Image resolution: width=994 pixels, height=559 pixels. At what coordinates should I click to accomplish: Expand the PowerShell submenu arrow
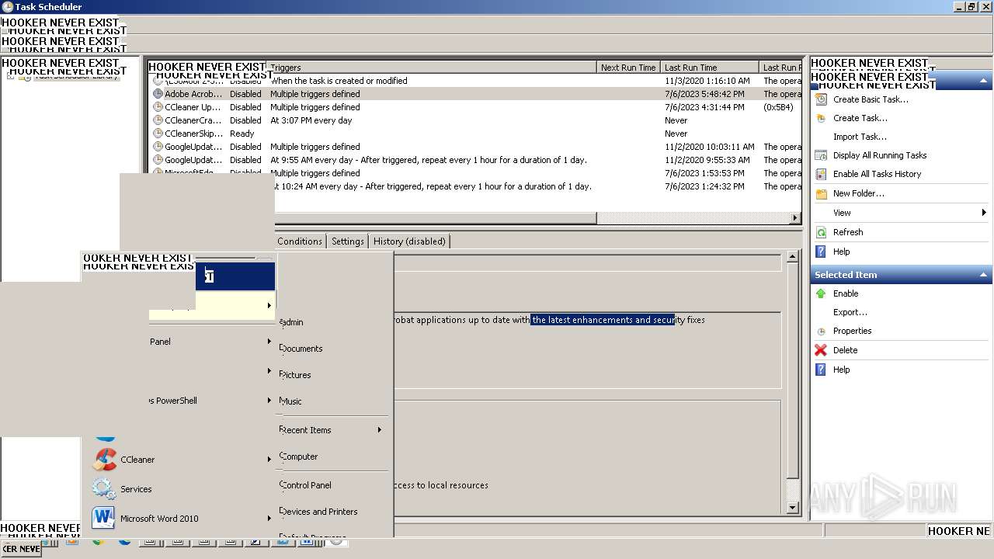point(269,401)
